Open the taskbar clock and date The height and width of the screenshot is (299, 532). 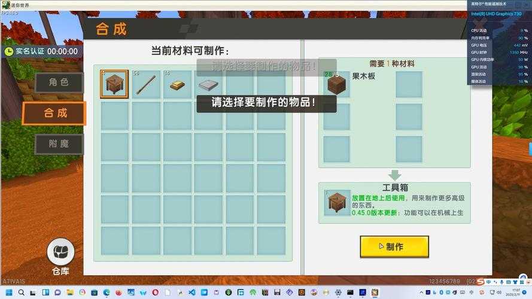513,292
